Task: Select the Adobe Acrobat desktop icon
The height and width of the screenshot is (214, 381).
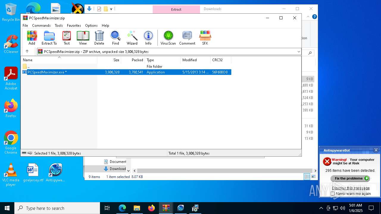Action: [11, 78]
